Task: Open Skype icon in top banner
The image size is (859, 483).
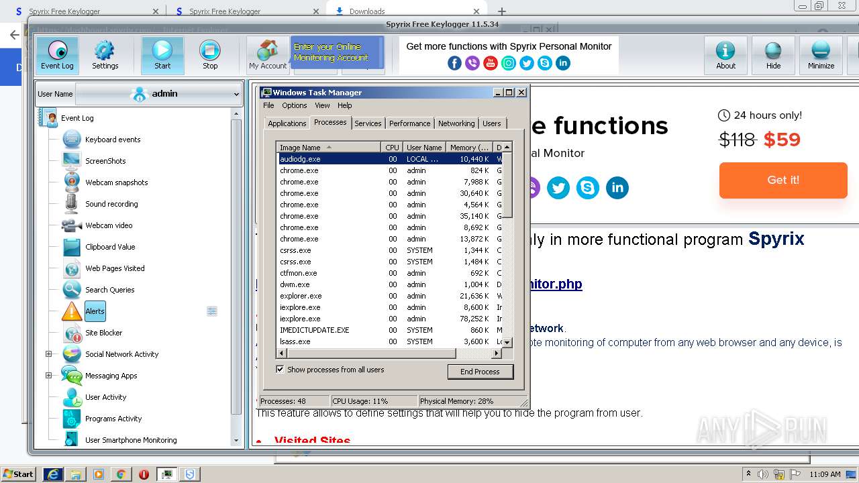Action: [x=545, y=63]
